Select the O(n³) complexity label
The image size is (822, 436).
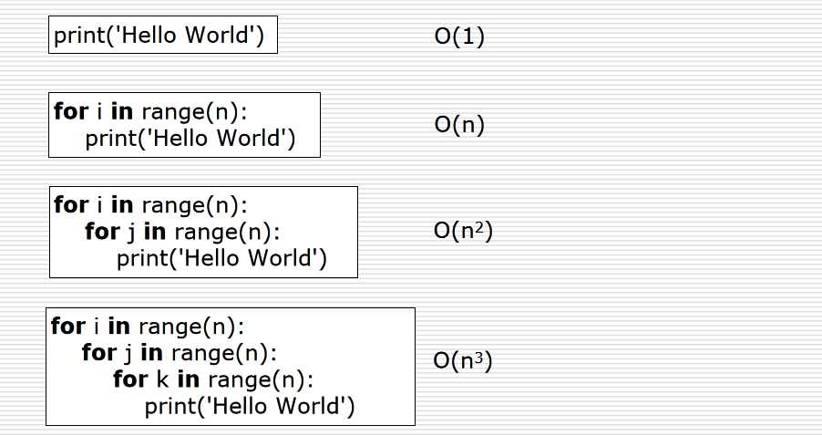coord(463,361)
